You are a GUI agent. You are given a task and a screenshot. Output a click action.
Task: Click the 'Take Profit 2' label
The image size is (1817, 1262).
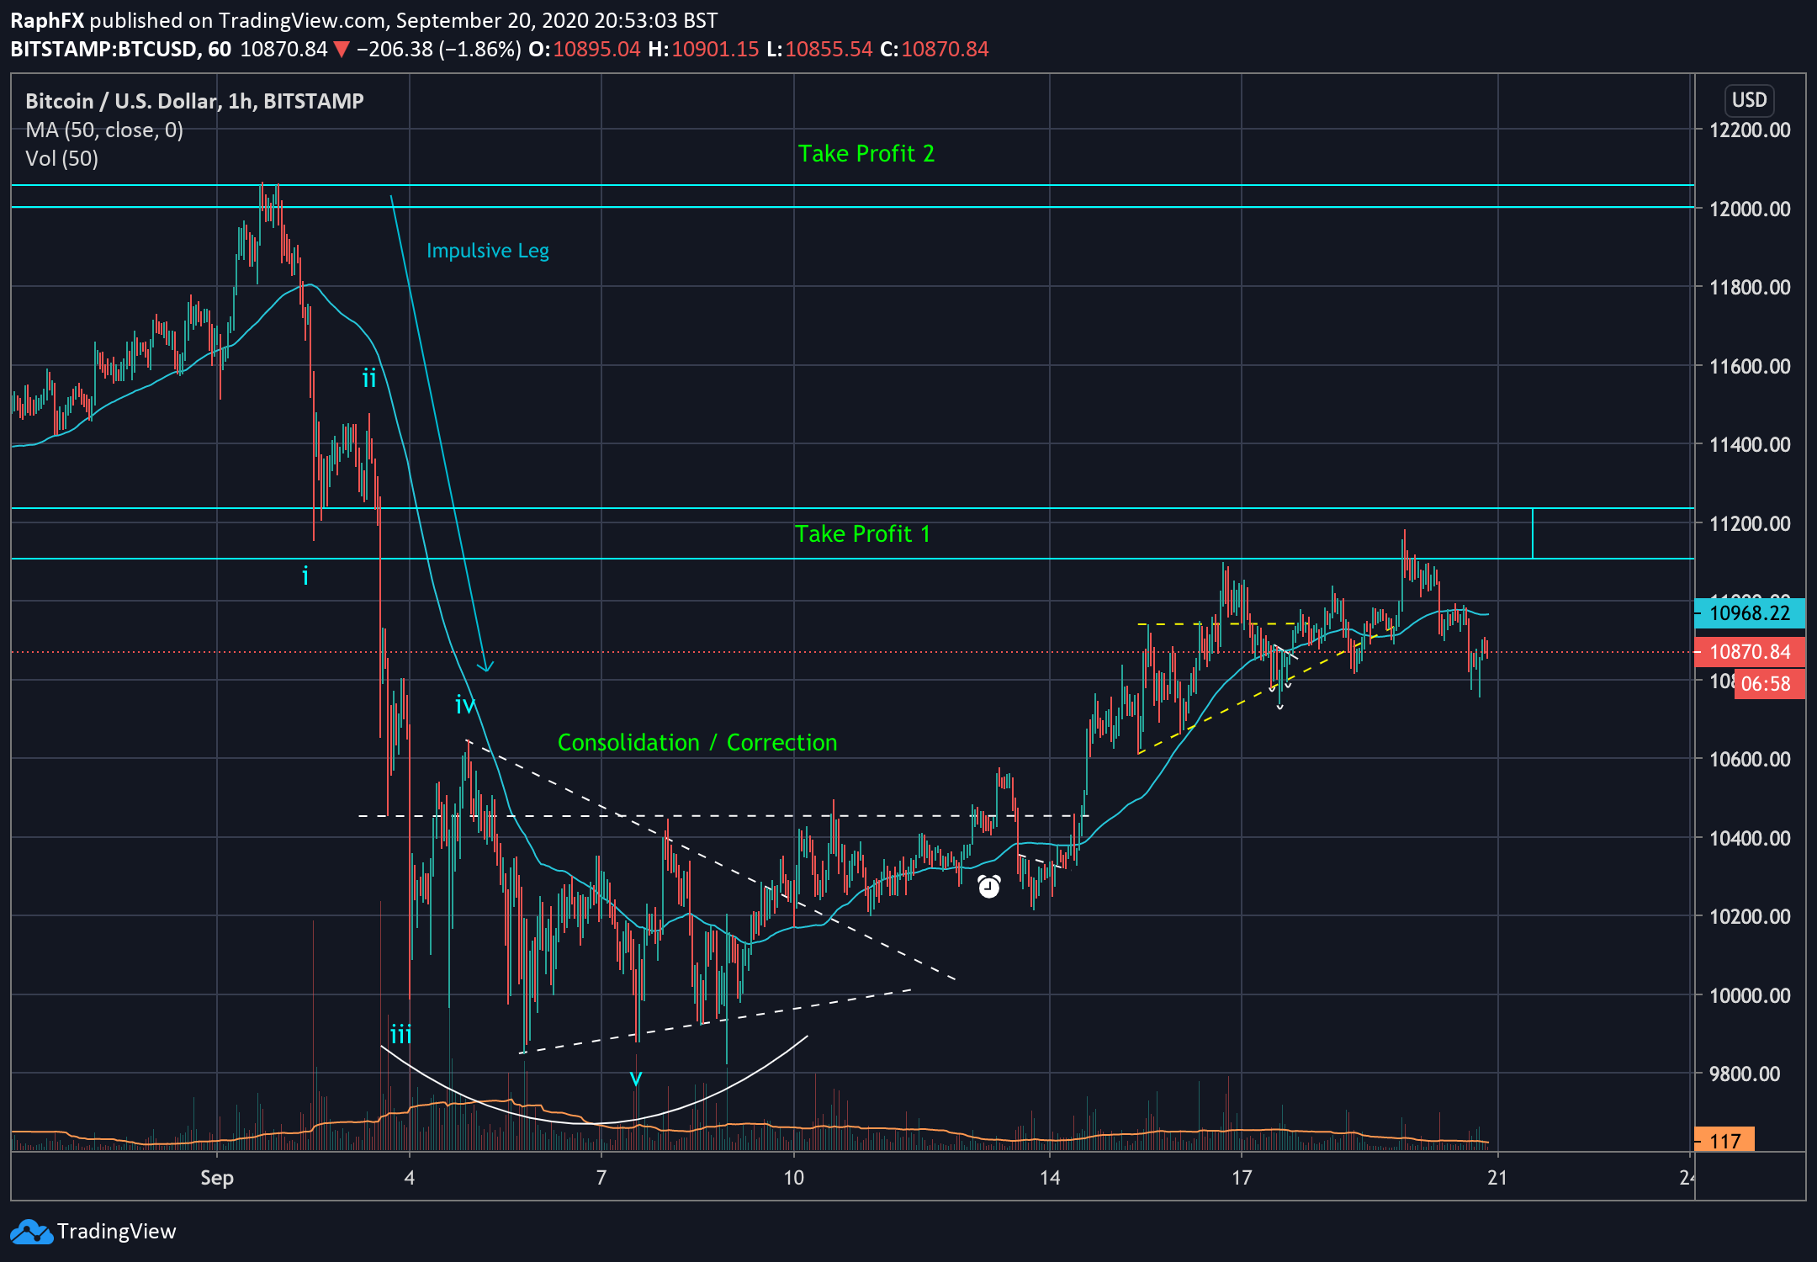click(866, 153)
